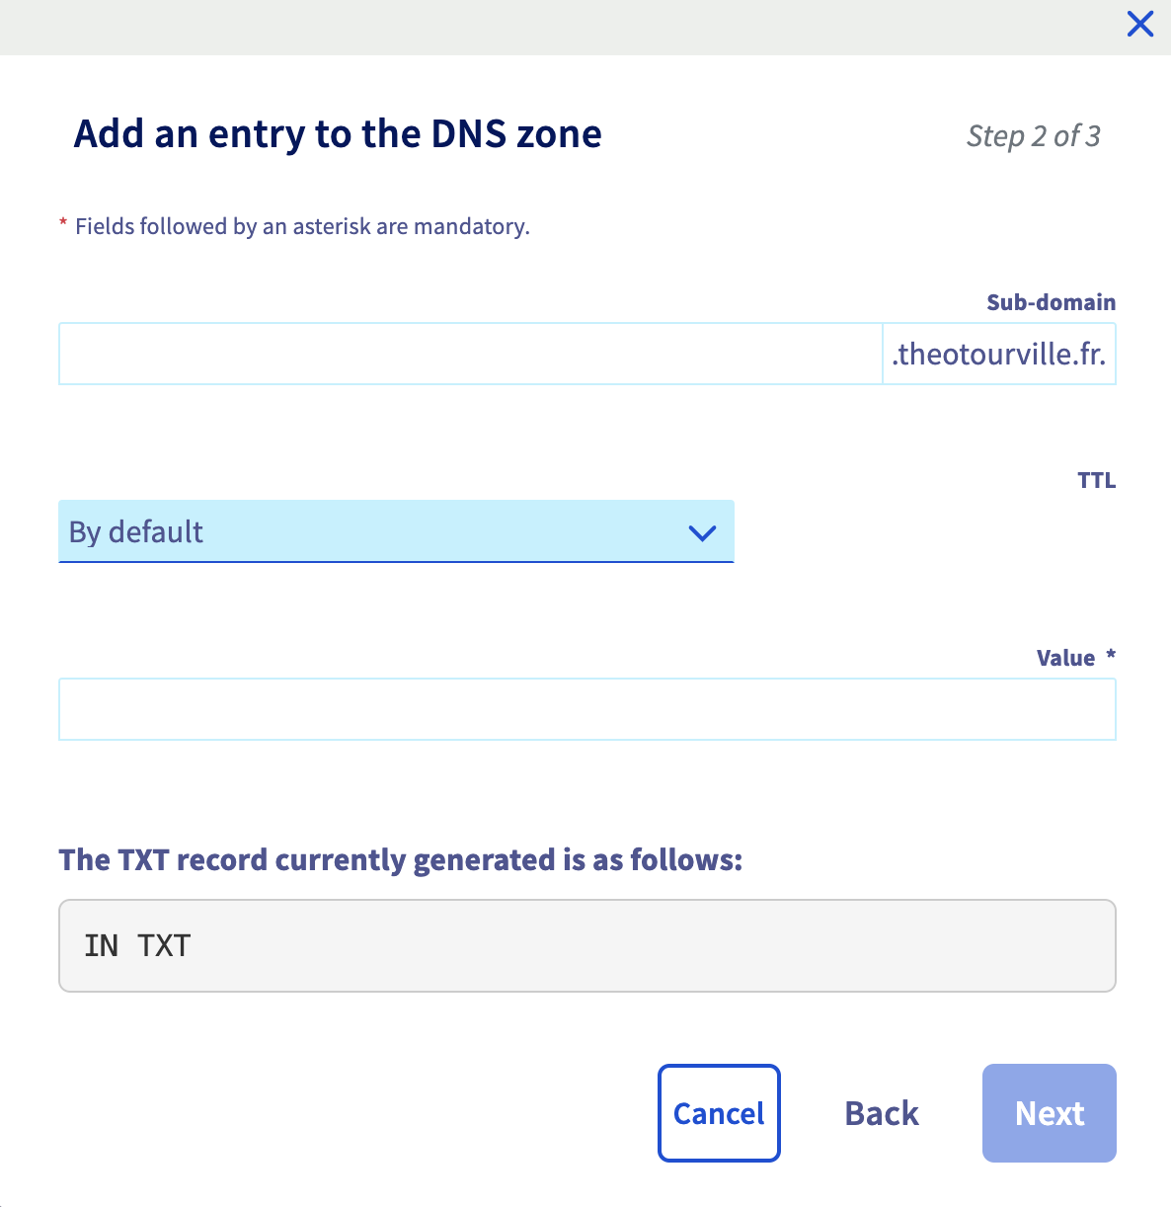Image resolution: width=1171 pixels, height=1207 pixels.
Task: Click the TTL field label
Action: point(1096,480)
